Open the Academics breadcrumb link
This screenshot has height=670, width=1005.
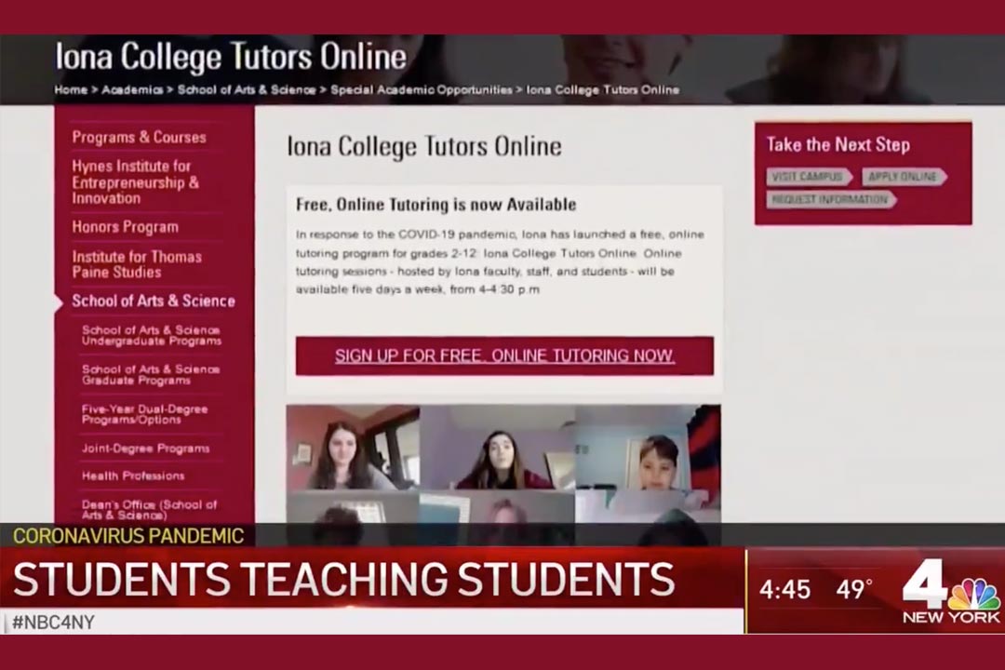[x=132, y=89]
